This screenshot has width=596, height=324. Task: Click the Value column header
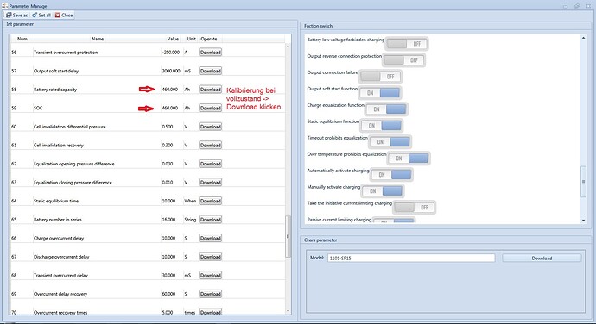click(173, 39)
